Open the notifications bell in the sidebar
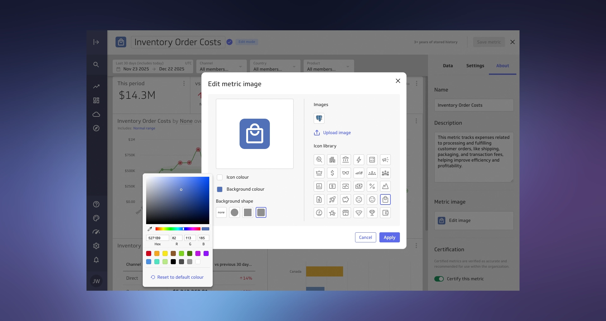 (x=96, y=260)
